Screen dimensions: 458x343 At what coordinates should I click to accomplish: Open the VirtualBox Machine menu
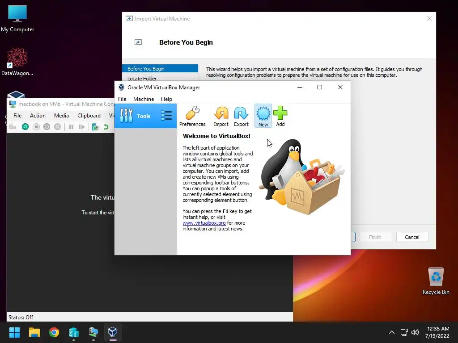coord(144,99)
